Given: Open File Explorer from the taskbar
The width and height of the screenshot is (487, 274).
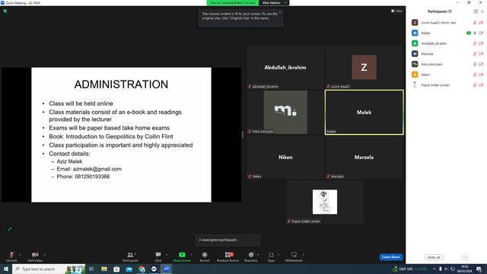Looking at the screenshot, I should click(104, 269).
